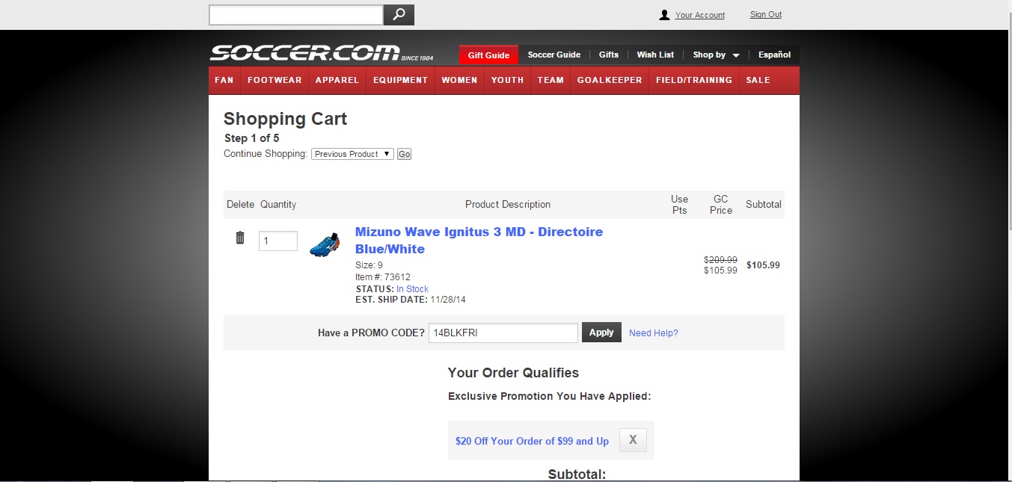The width and height of the screenshot is (1012, 482).
Task: Open the Goalkeeper navigation menu
Action: [x=609, y=80]
